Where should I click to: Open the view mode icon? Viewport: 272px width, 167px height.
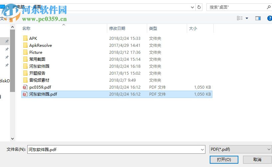pyautogui.click(x=240, y=18)
